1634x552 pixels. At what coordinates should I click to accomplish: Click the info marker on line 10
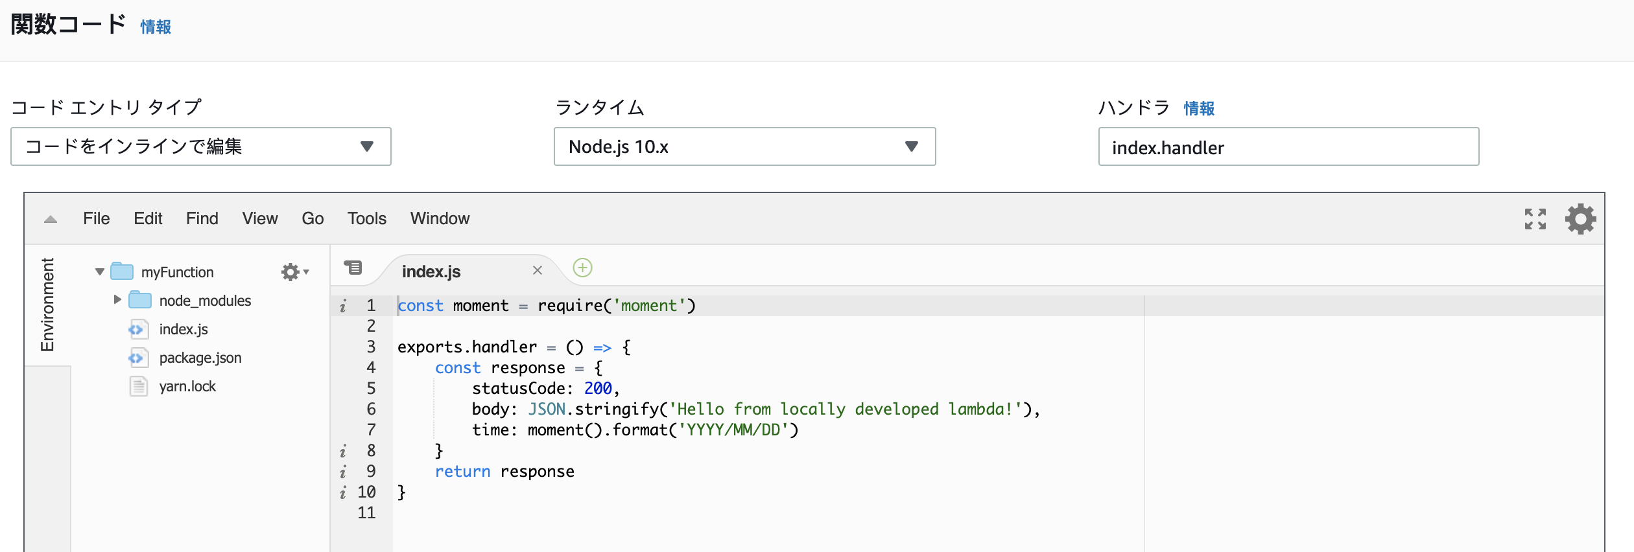point(343,492)
